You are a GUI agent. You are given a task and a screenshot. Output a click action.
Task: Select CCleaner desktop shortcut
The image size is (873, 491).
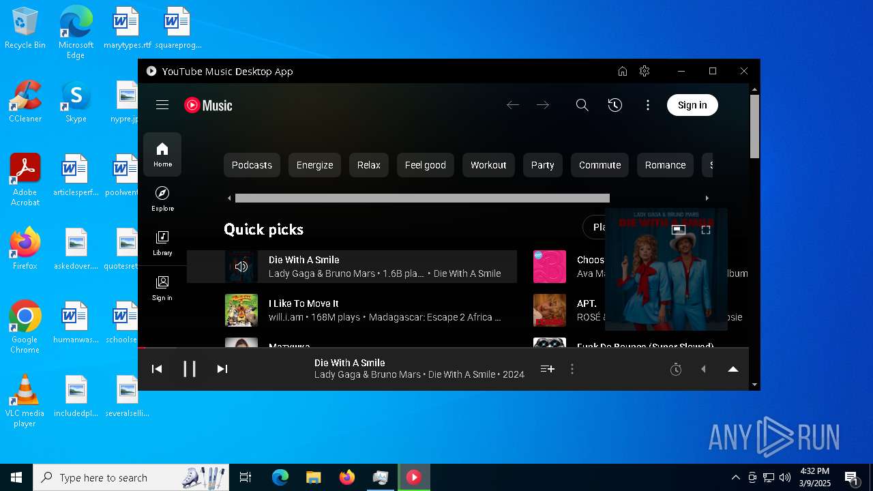click(25, 101)
